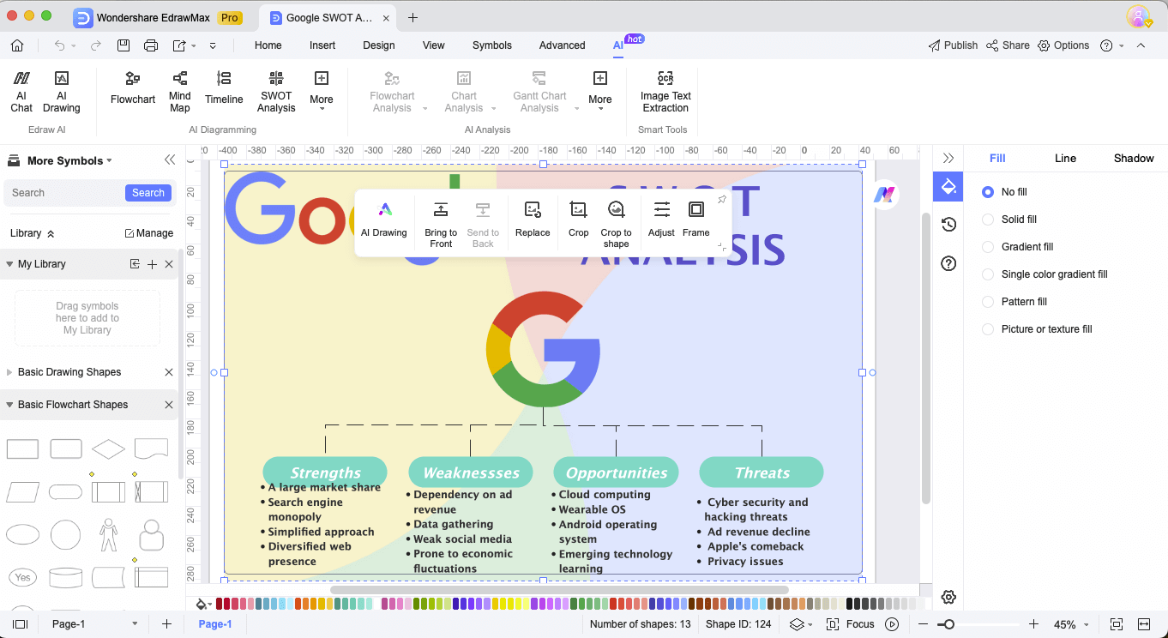Toggle Focus mode in status bar
The width and height of the screenshot is (1168, 638).
(x=850, y=624)
